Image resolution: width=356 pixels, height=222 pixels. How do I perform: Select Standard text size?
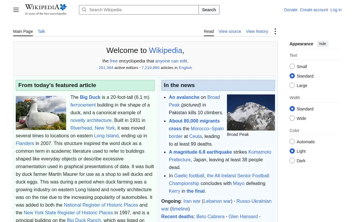pyautogui.click(x=292, y=76)
